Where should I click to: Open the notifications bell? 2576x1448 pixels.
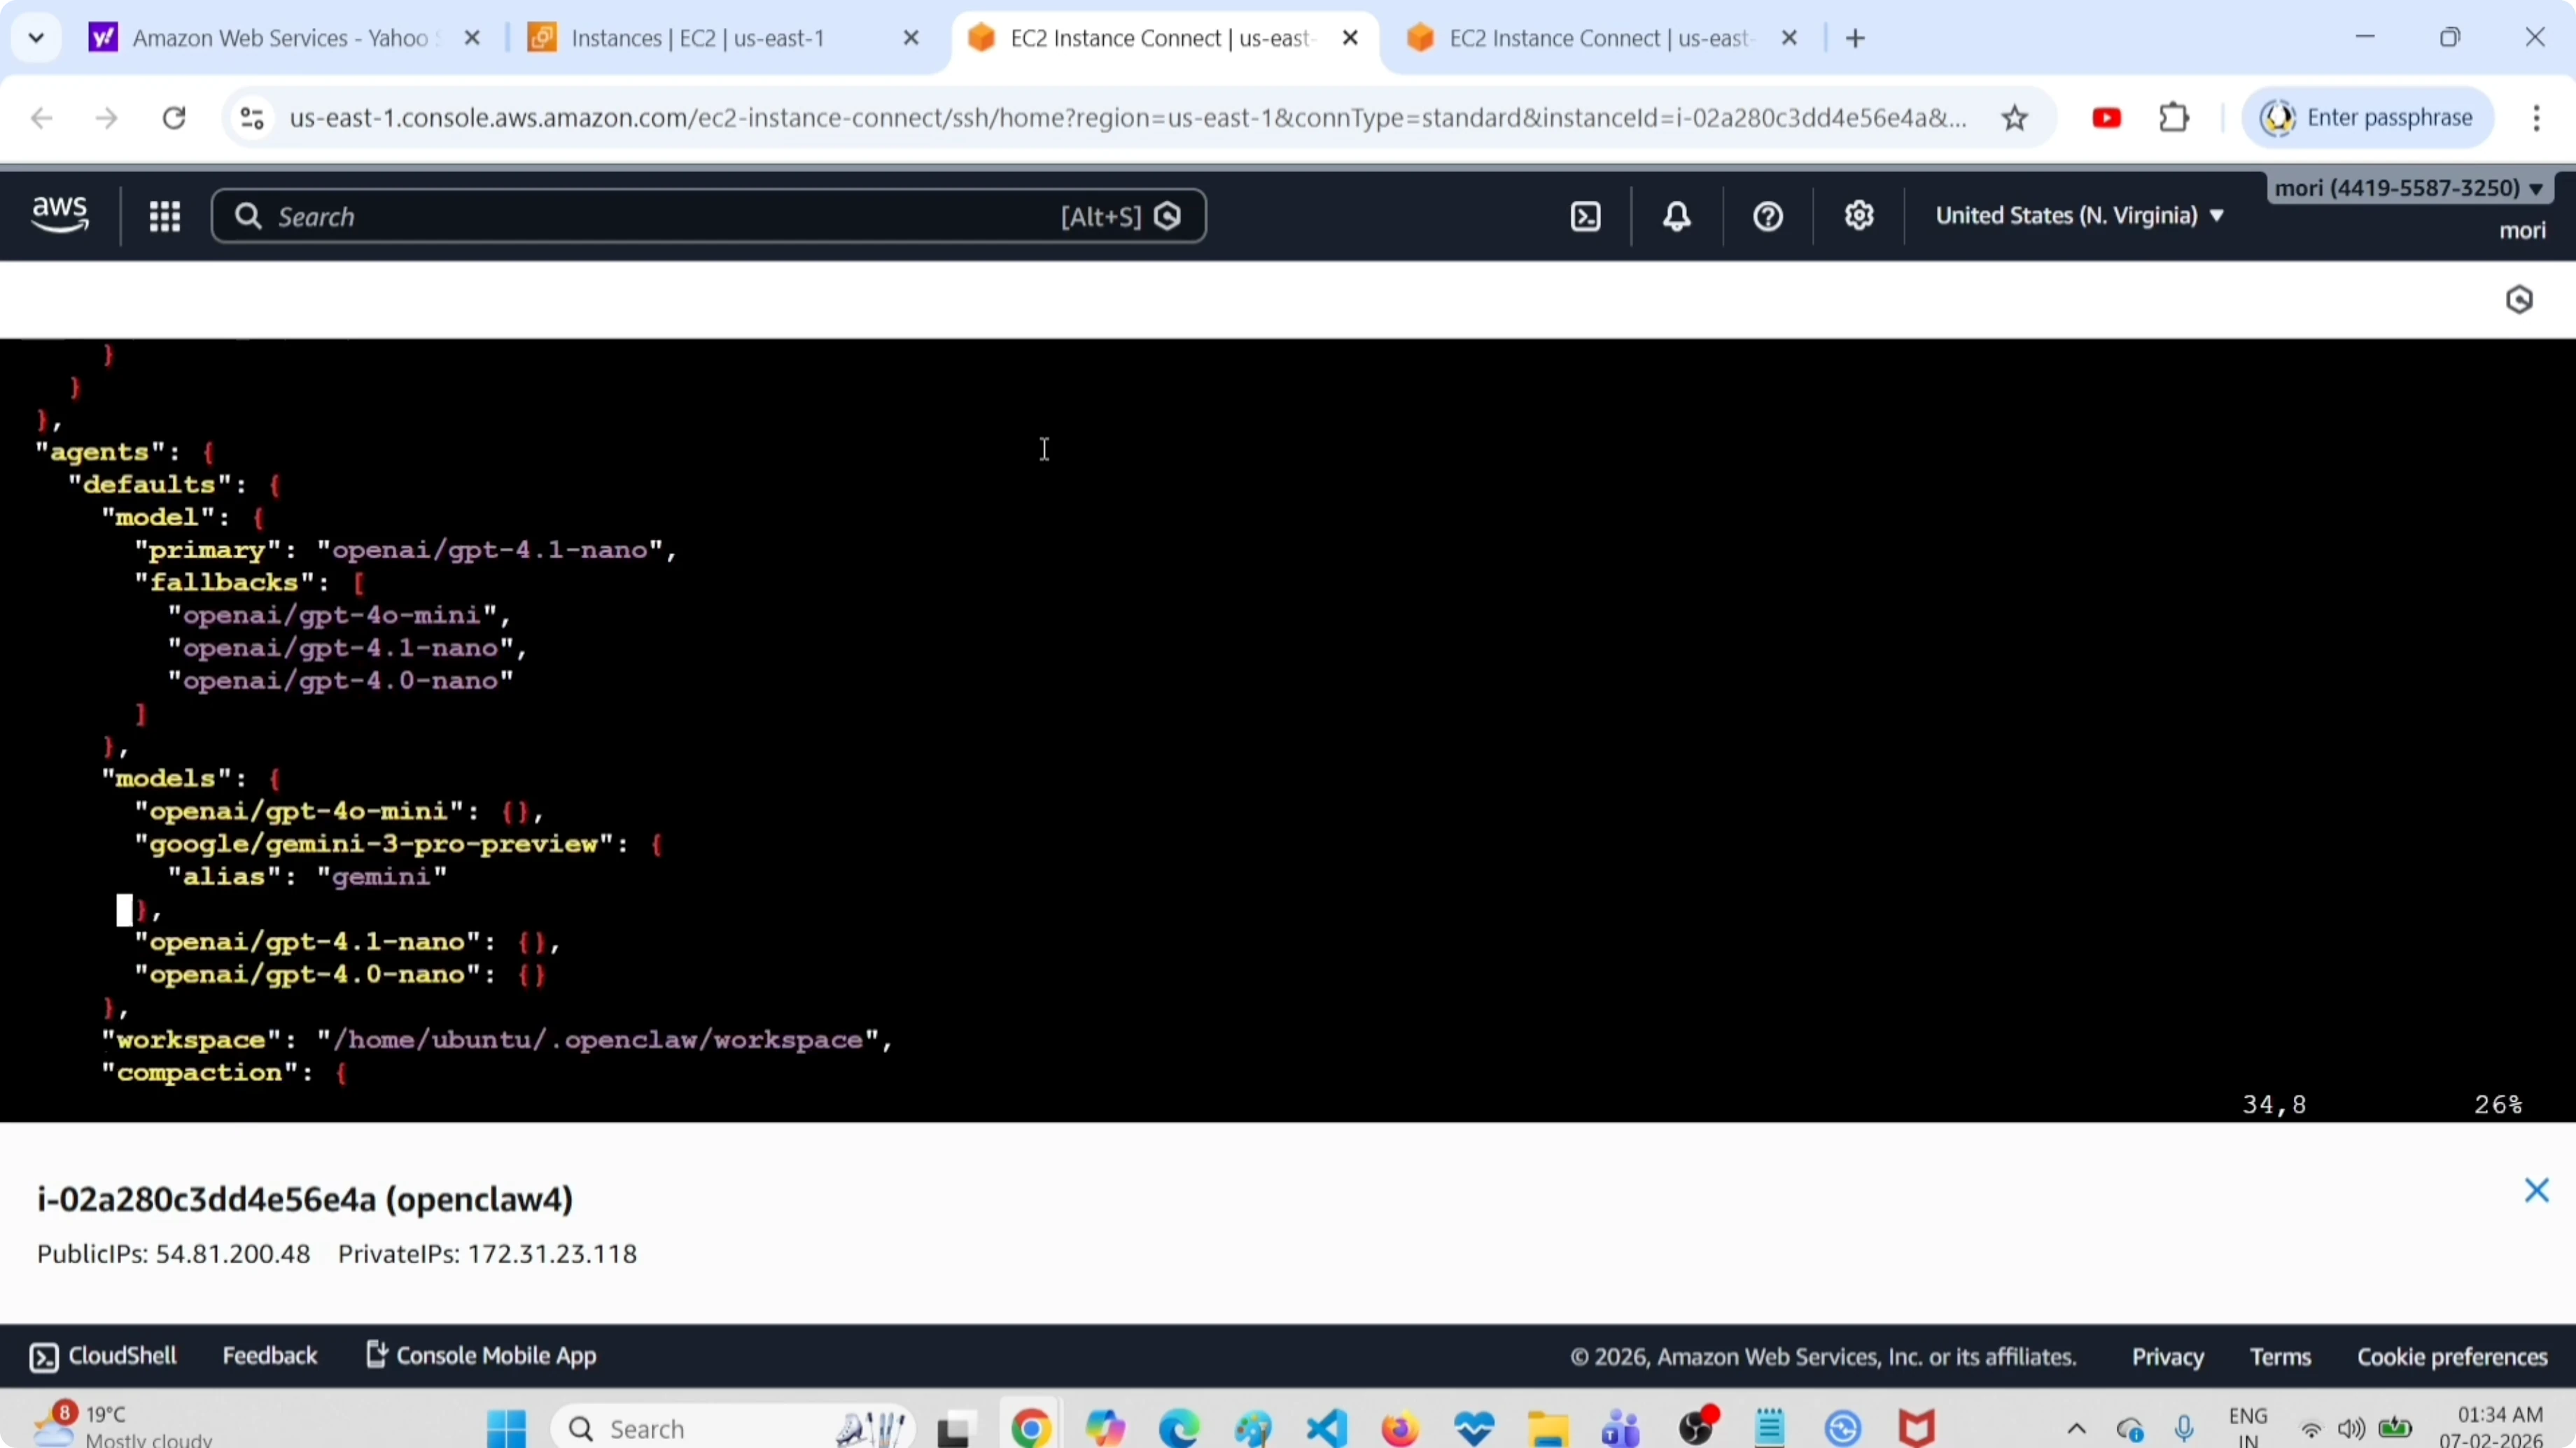1677,216
